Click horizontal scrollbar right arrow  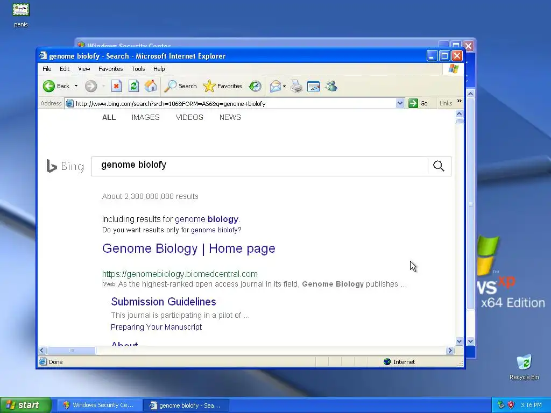click(450, 350)
